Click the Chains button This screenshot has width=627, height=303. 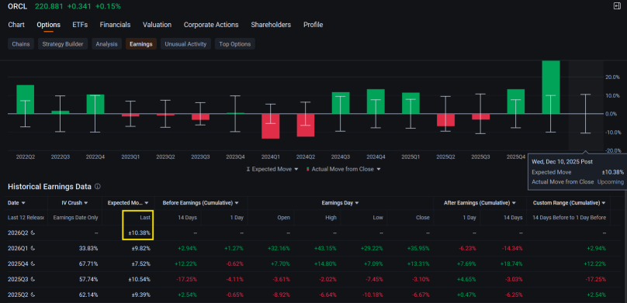click(x=21, y=44)
